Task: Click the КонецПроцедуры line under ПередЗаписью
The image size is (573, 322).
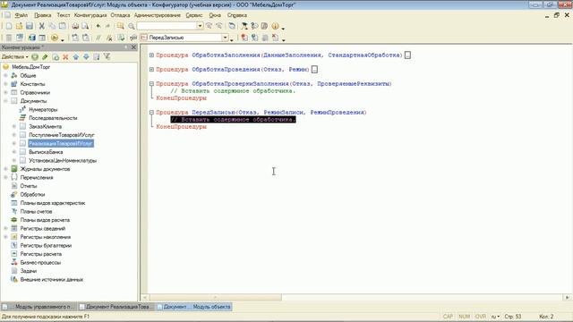Action: (x=181, y=127)
